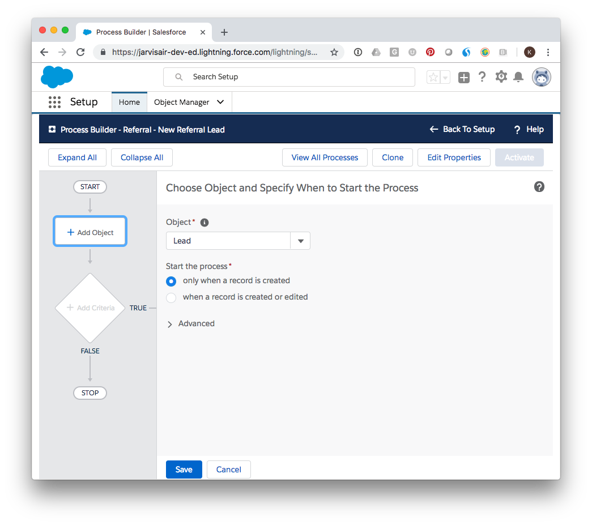
Task: Go Back To Setup
Action: click(x=462, y=129)
